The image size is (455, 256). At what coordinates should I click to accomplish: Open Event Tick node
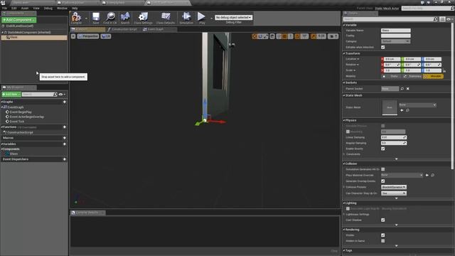[17, 122]
